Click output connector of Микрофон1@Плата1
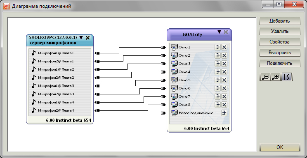The image size is (307, 158). click(97, 53)
